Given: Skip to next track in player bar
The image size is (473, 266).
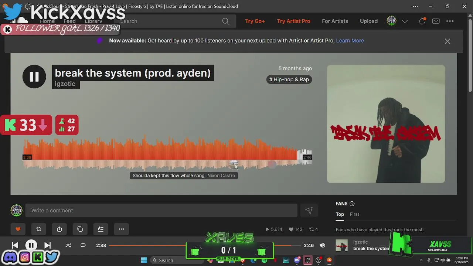Looking at the screenshot, I should point(48,245).
